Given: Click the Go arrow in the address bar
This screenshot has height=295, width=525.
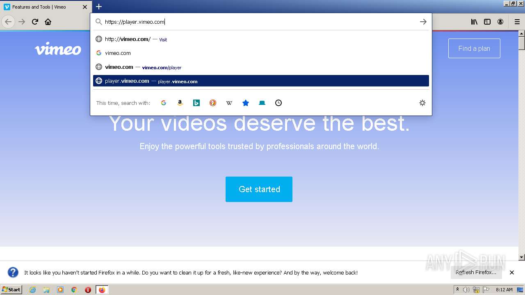Looking at the screenshot, I should [x=423, y=22].
